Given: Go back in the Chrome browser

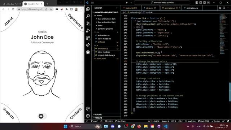Looking at the screenshot, I should point(3,9).
